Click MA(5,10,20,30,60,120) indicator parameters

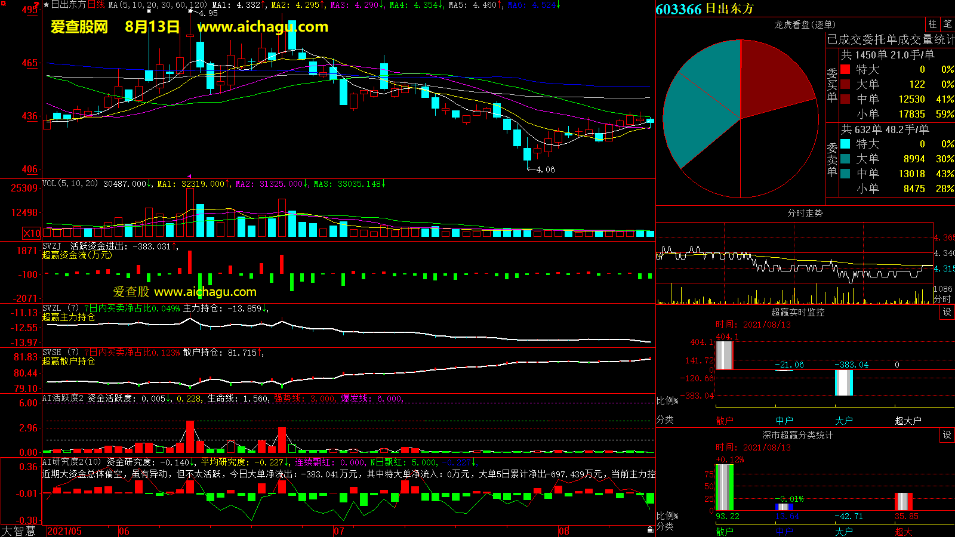[x=158, y=5]
